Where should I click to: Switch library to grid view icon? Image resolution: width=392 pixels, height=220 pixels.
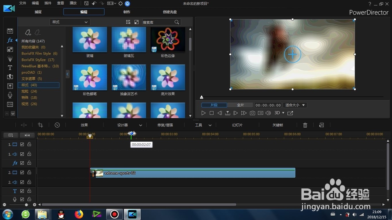128,22
